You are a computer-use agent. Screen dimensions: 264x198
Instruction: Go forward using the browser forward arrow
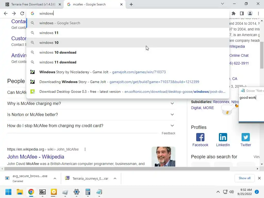[14, 13]
